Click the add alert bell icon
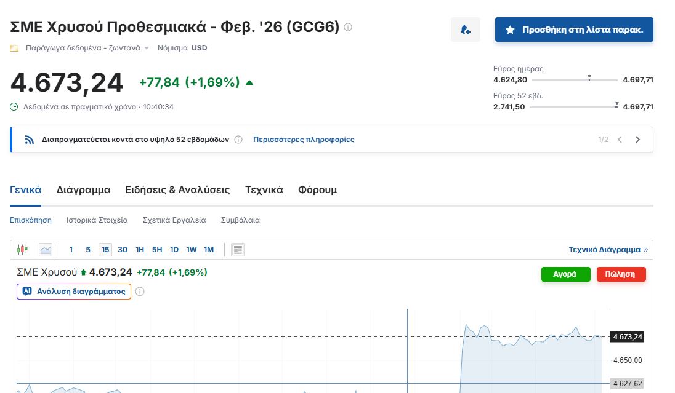The image size is (675, 393). tap(465, 30)
